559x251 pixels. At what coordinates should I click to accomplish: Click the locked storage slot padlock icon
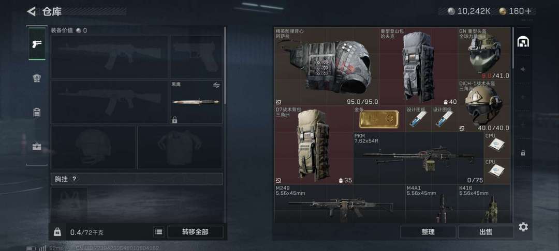pos(523,153)
